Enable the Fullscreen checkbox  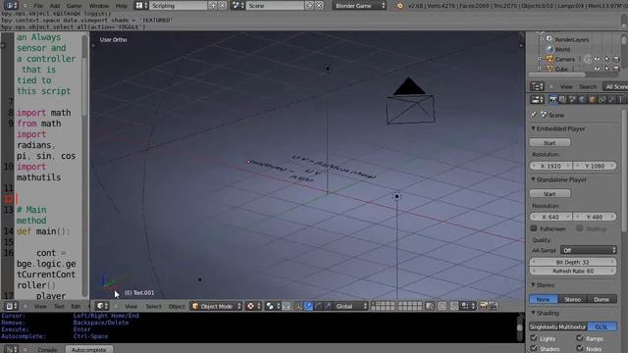(534, 228)
